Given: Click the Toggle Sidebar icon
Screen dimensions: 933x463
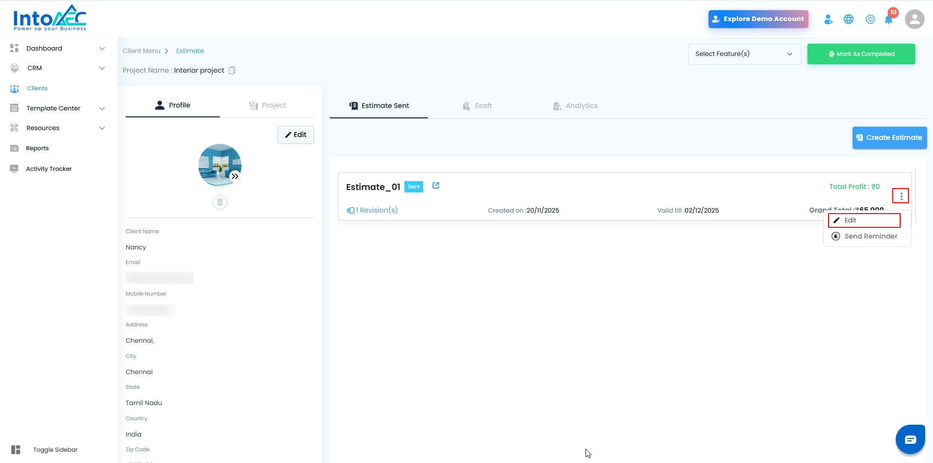Looking at the screenshot, I should click(x=16, y=450).
